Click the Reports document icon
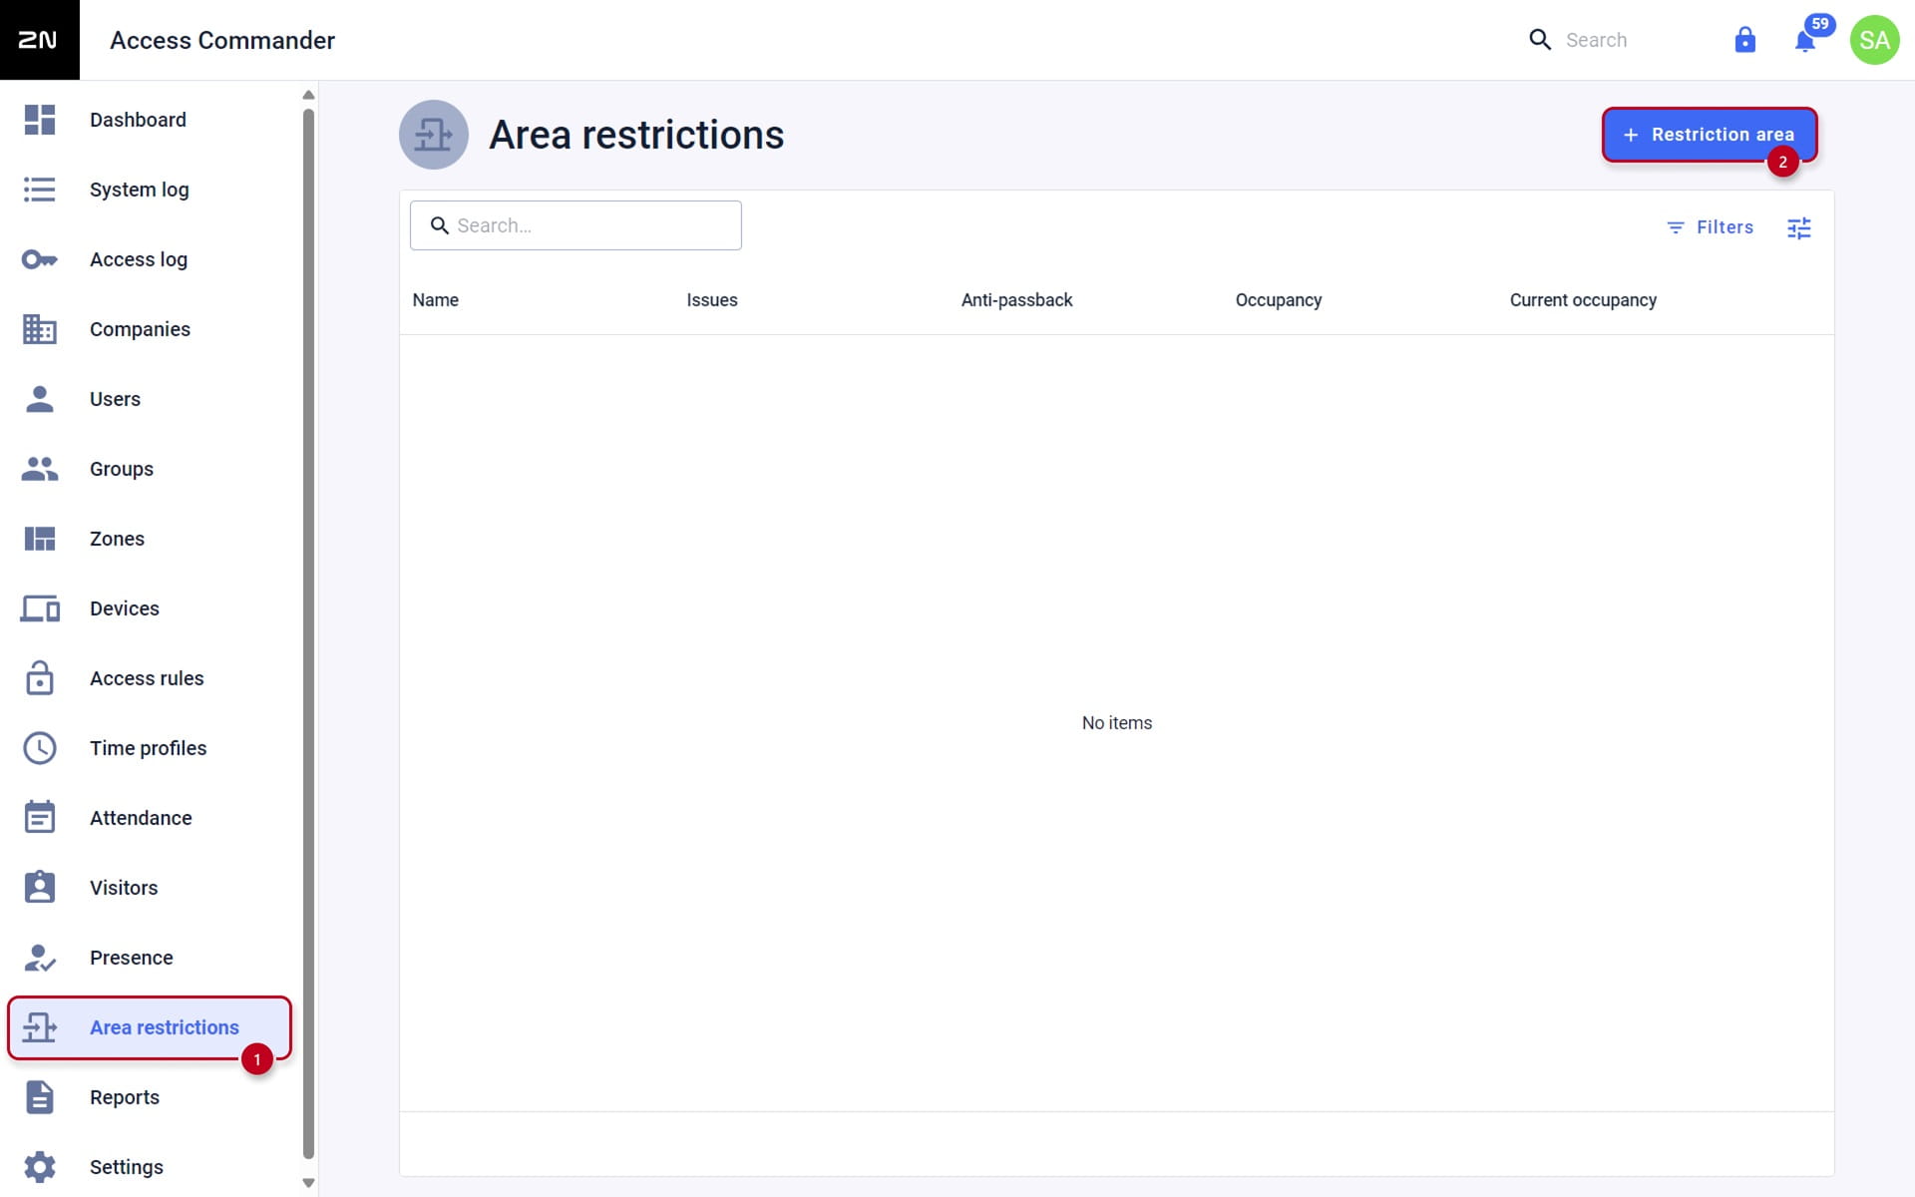The width and height of the screenshot is (1915, 1197). pyautogui.click(x=40, y=1097)
